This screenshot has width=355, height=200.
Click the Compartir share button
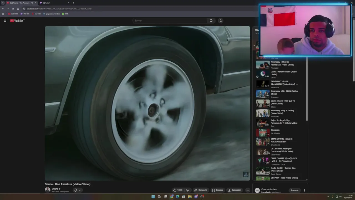(x=201, y=190)
